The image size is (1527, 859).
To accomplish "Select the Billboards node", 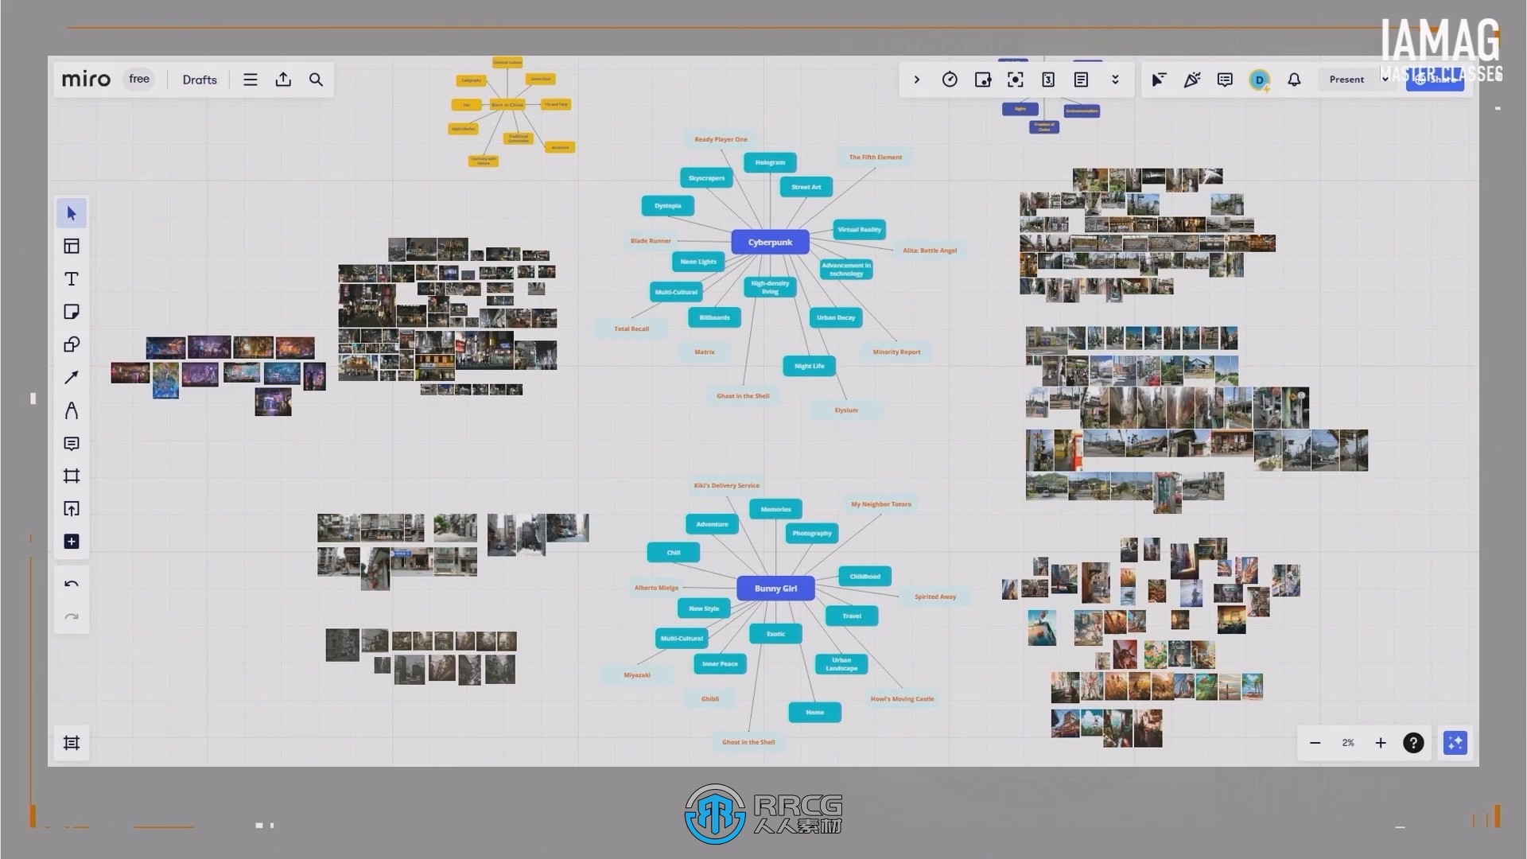I will click(x=714, y=317).
